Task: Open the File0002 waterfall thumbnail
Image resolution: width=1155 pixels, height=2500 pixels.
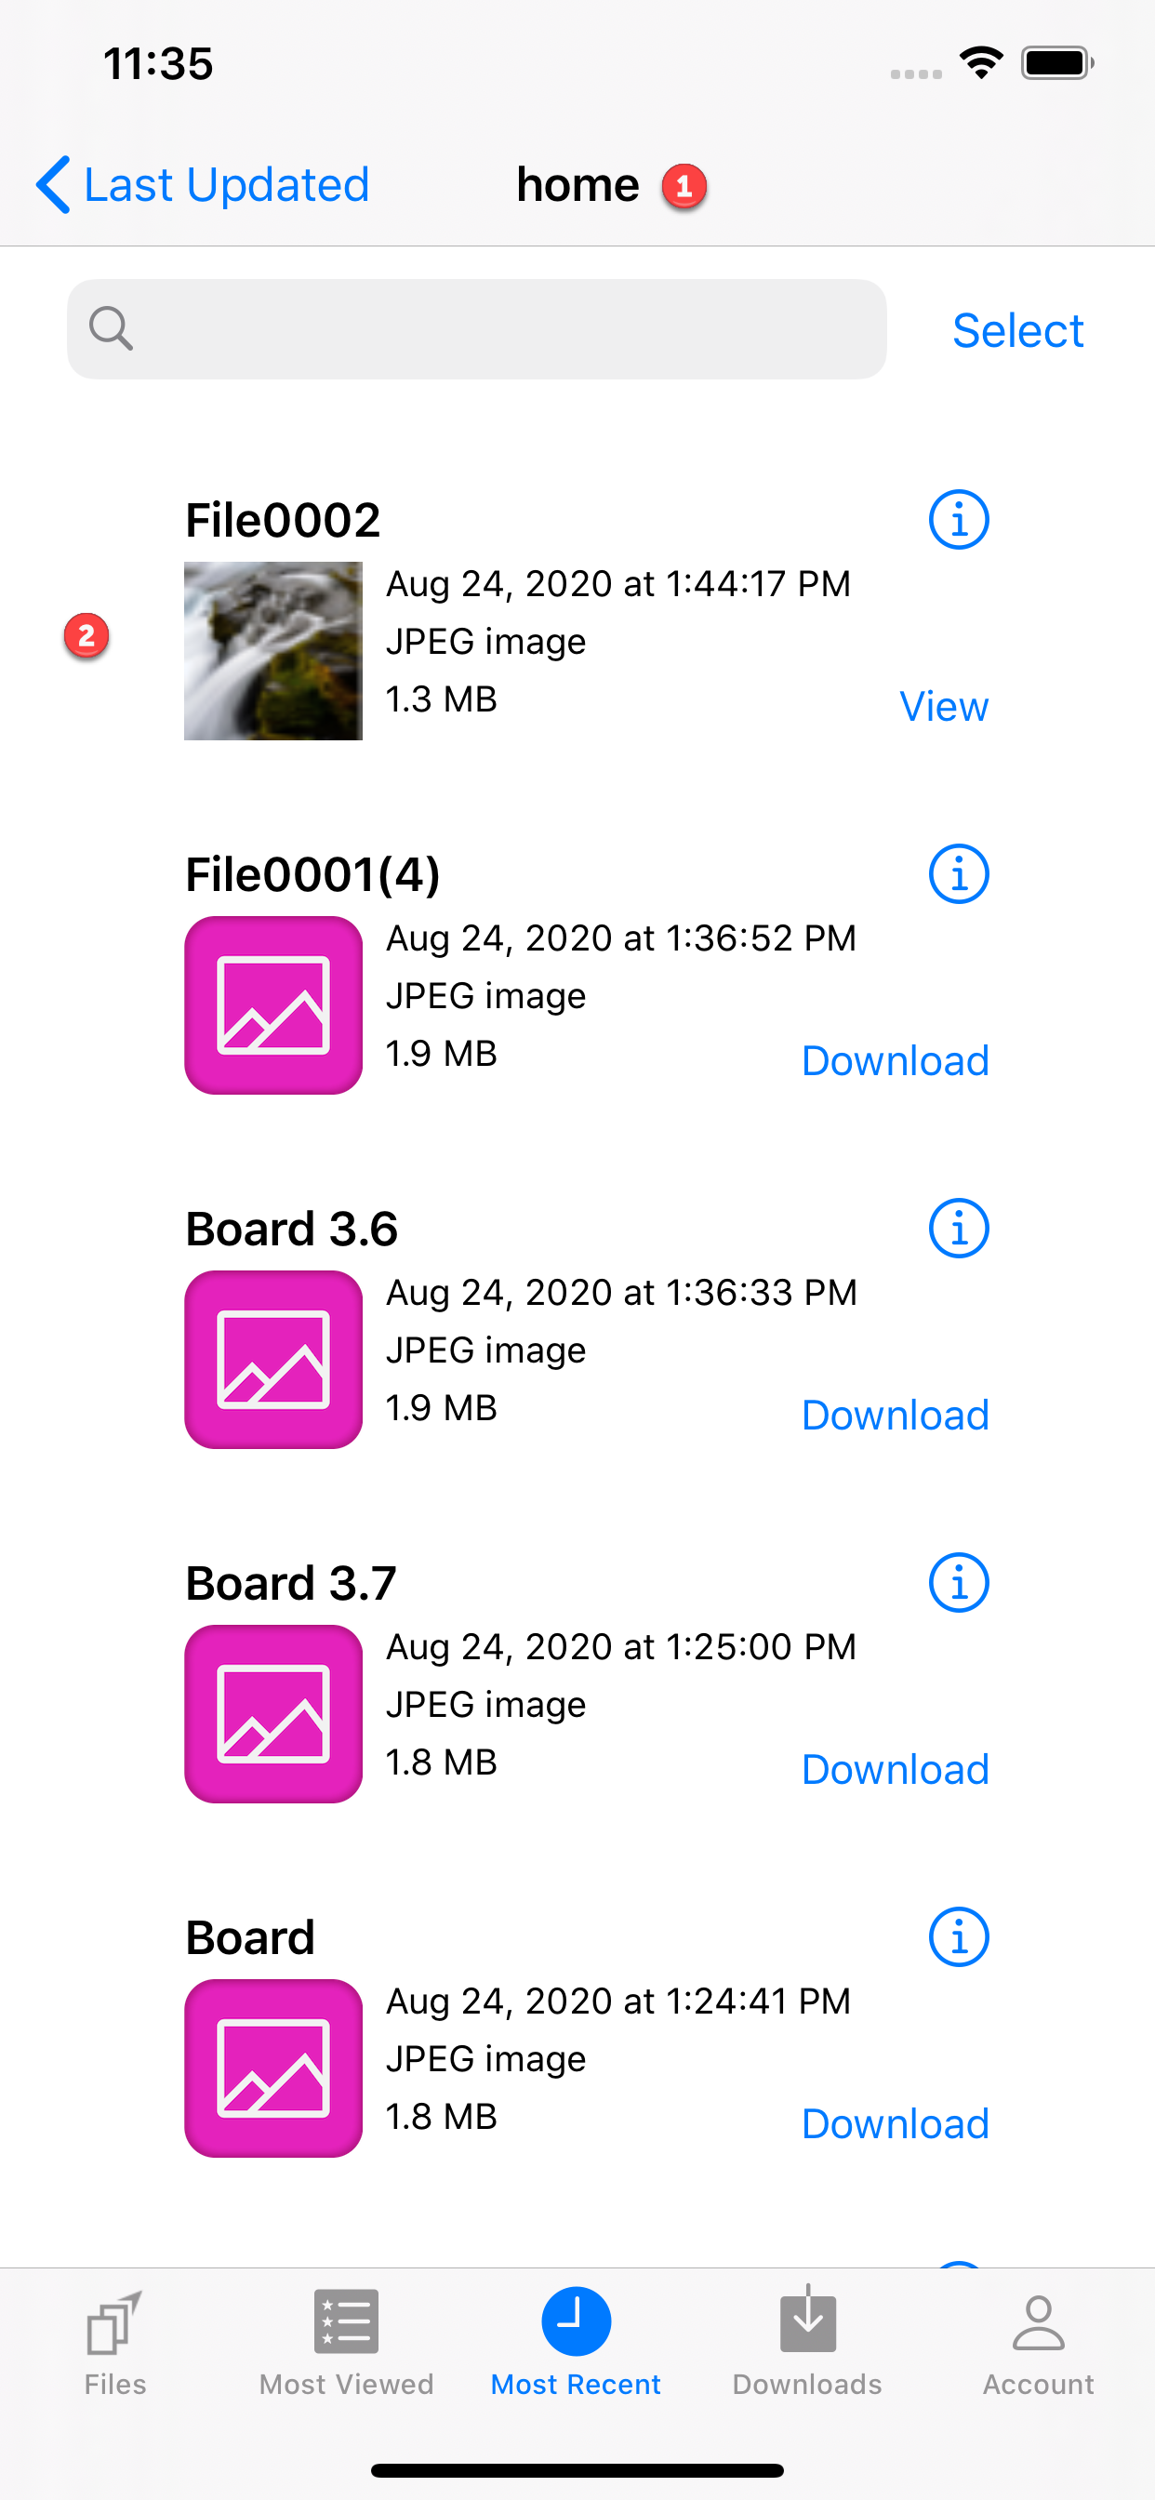Action: tap(273, 651)
